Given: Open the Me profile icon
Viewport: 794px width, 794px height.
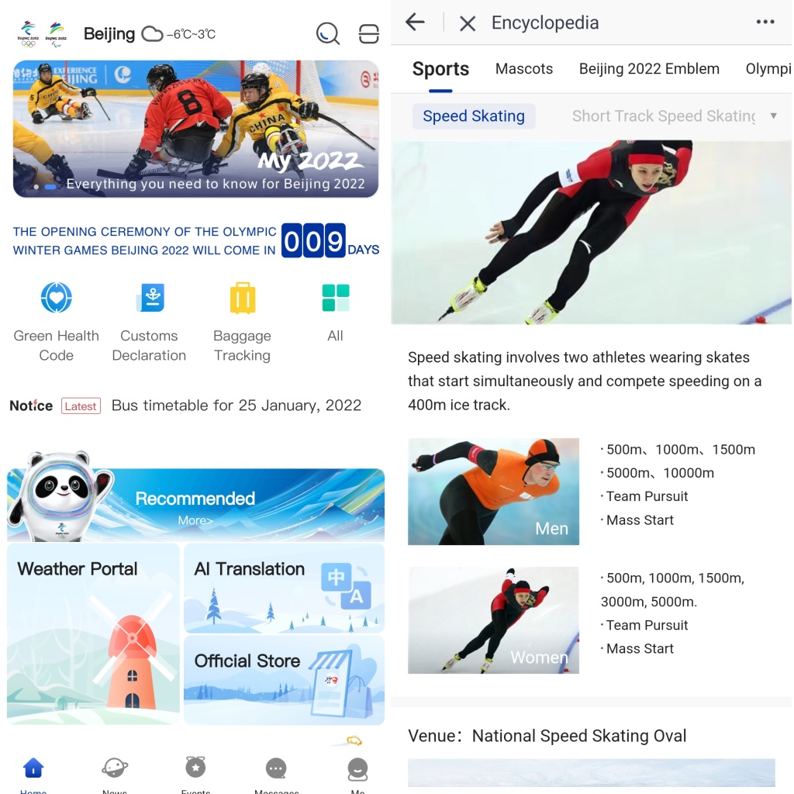Looking at the screenshot, I should 357,769.
